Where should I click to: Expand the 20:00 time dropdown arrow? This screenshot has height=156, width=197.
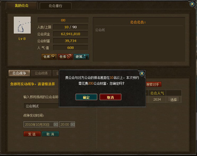73,125
